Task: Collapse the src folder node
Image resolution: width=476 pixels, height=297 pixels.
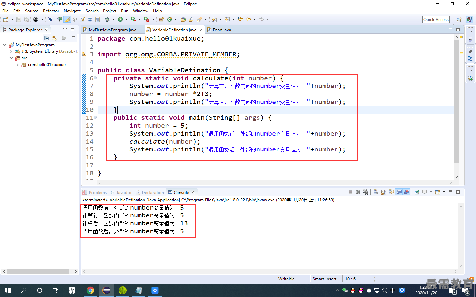Action: [x=11, y=58]
